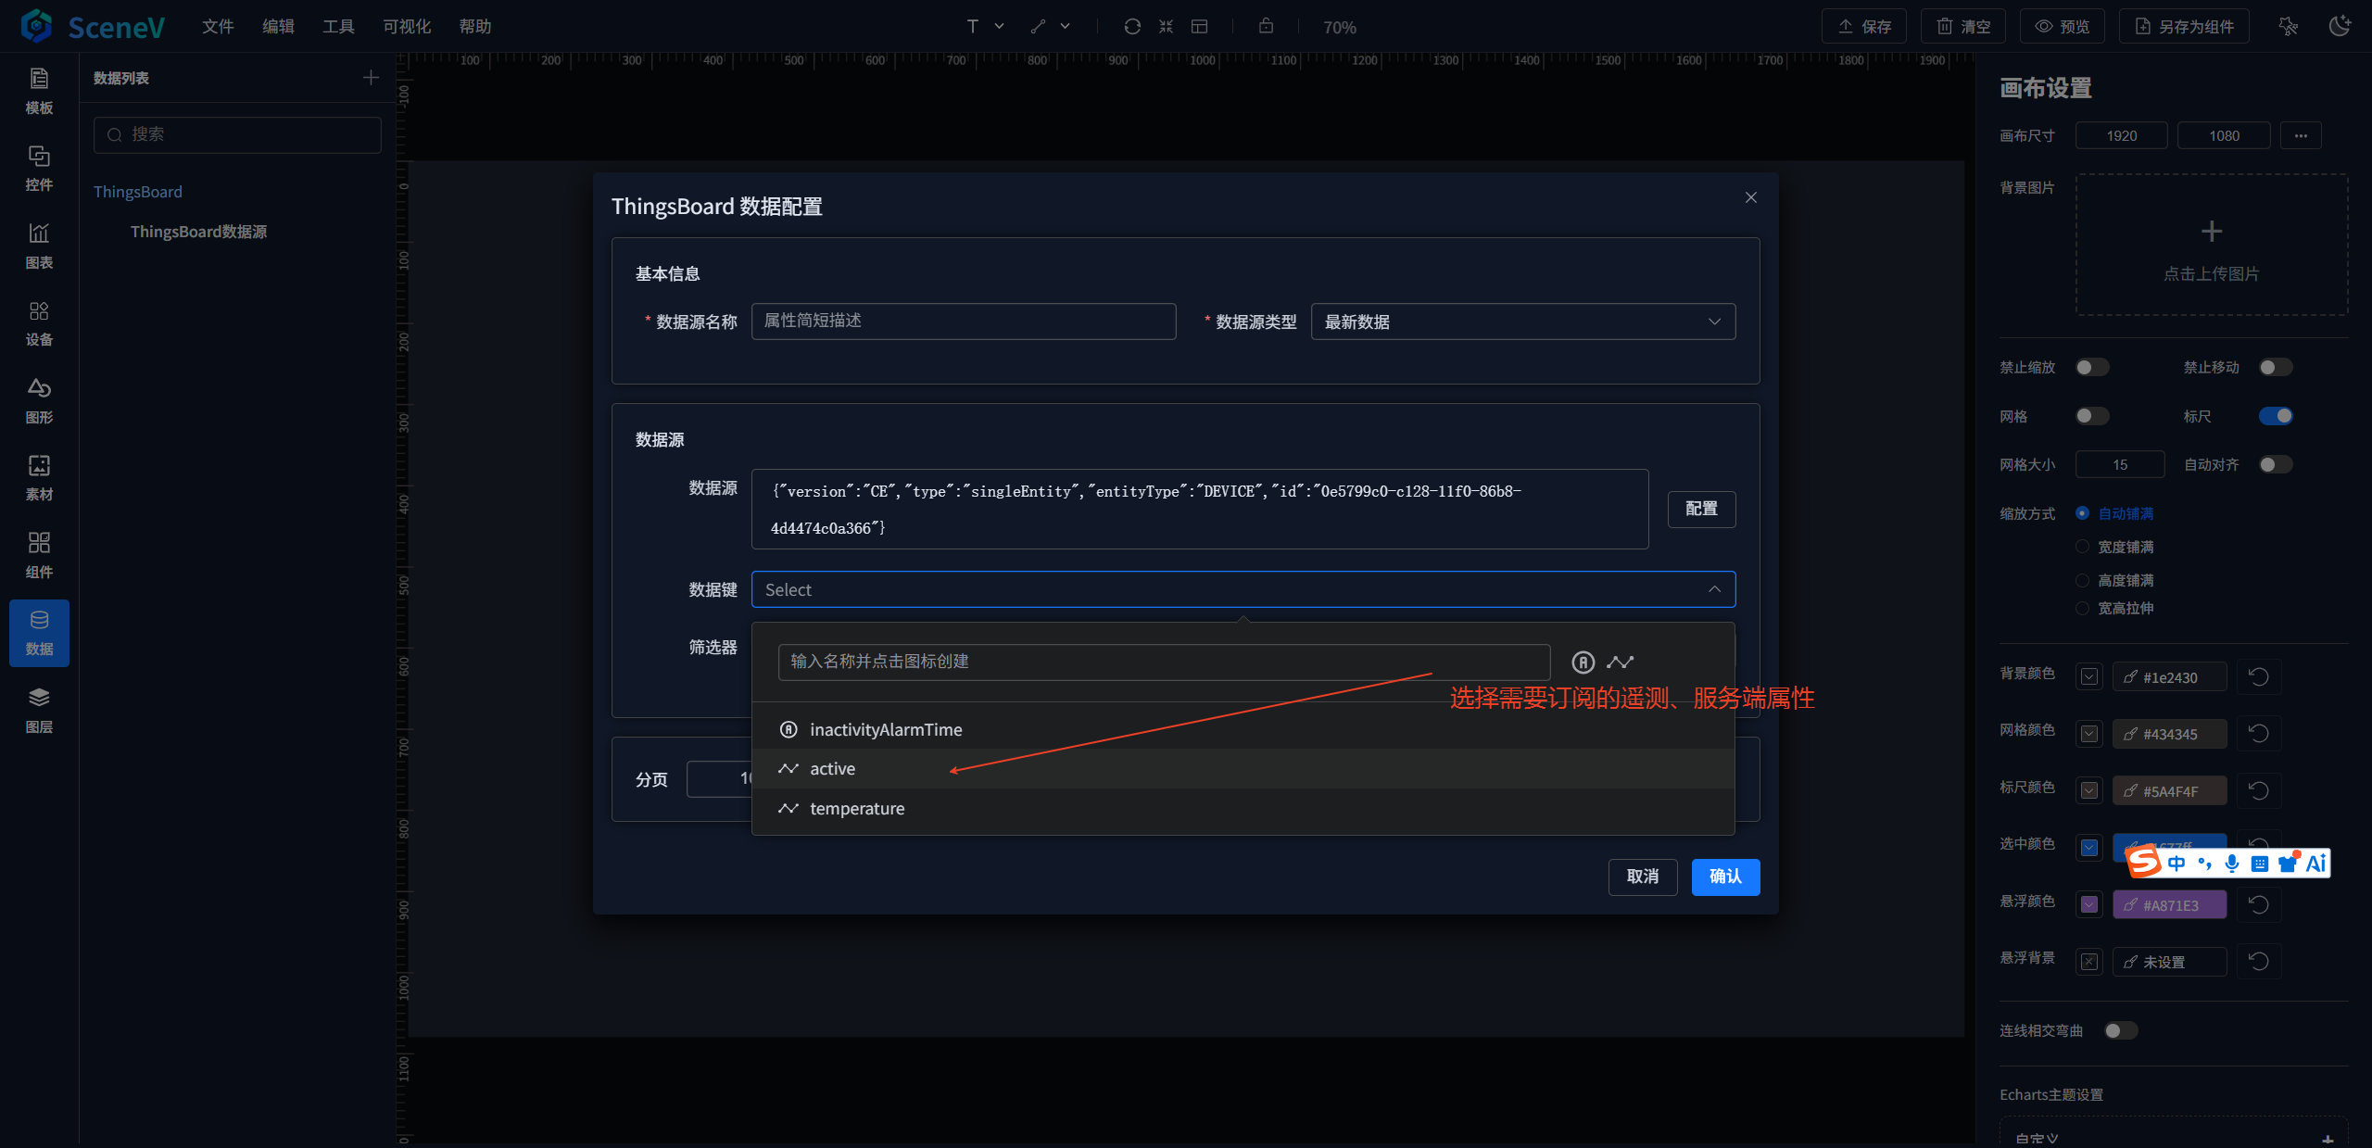Click the lock icon in top toolbar
Screen dimensions: 2372x1148
pos(1266,26)
